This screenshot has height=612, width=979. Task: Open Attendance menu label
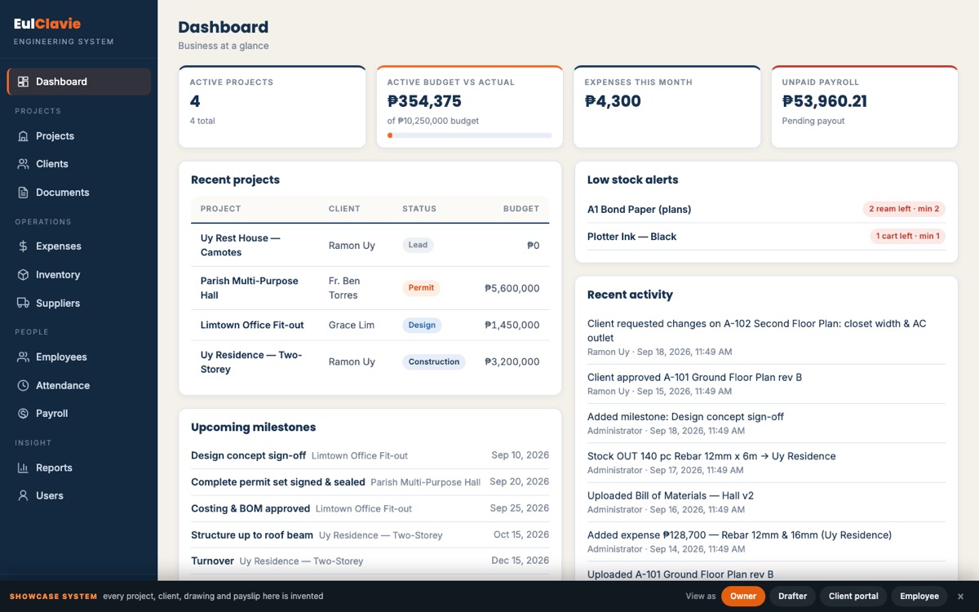click(63, 385)
